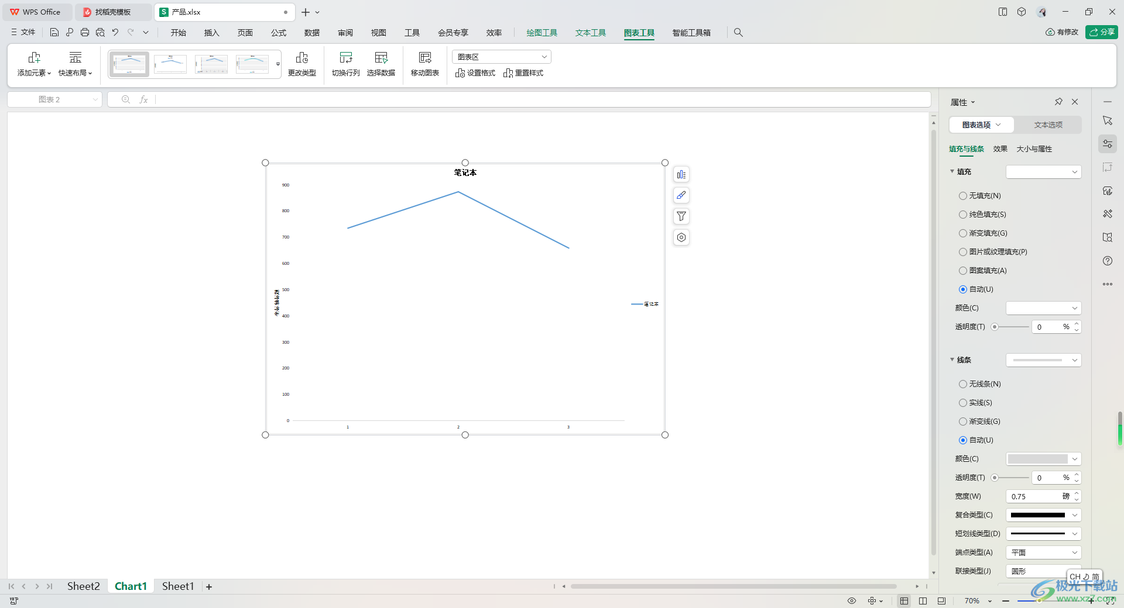Open the 快速布局 quick layout menu
This screenshot has width=1124, height=608.
(76, 64)
